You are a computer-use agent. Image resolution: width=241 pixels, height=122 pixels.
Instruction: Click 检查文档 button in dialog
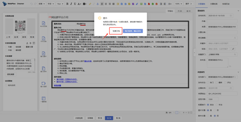[x=116, y=31]
